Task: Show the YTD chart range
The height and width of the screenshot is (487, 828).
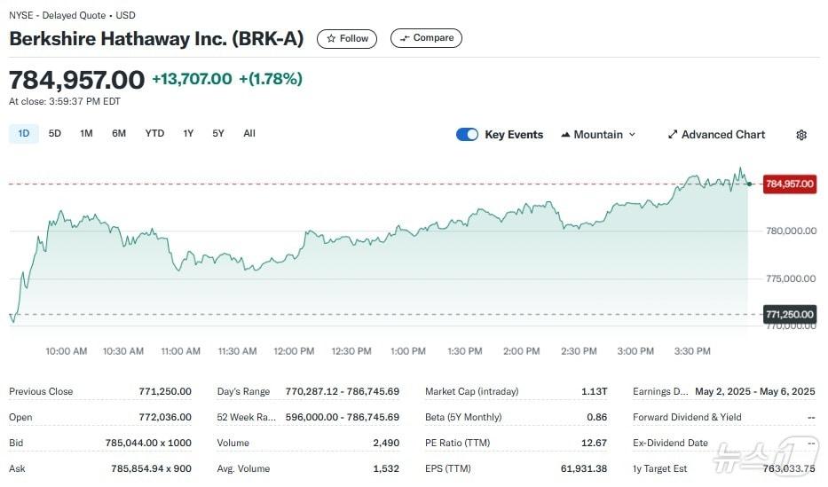Action: (x=154, y=134)
